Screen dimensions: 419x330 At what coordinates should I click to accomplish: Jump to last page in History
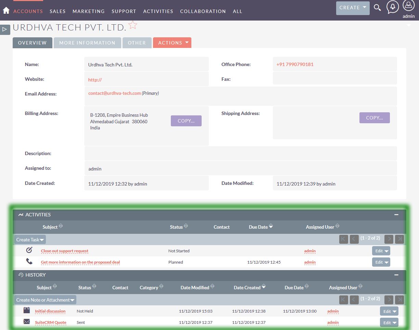pos(399,300)
